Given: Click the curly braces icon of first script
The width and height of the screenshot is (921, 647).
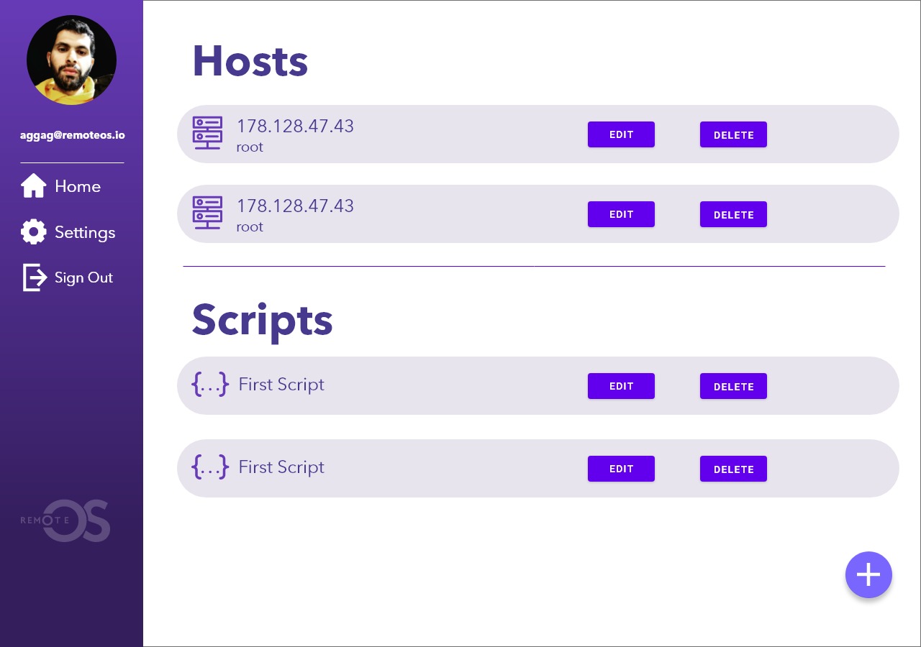Looking at the screenshot, I should 210,385.
